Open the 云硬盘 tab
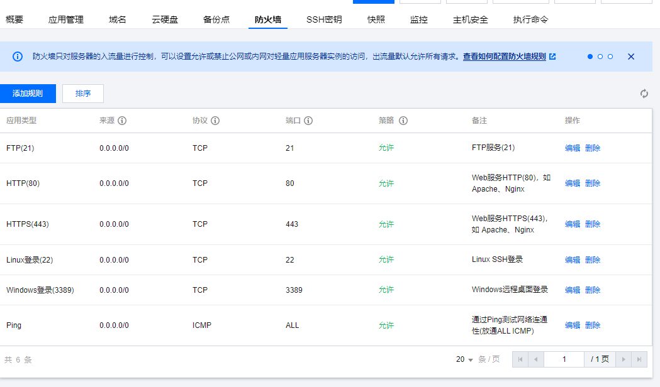This screenshot has width=660, height=387. tap(165, 19)
